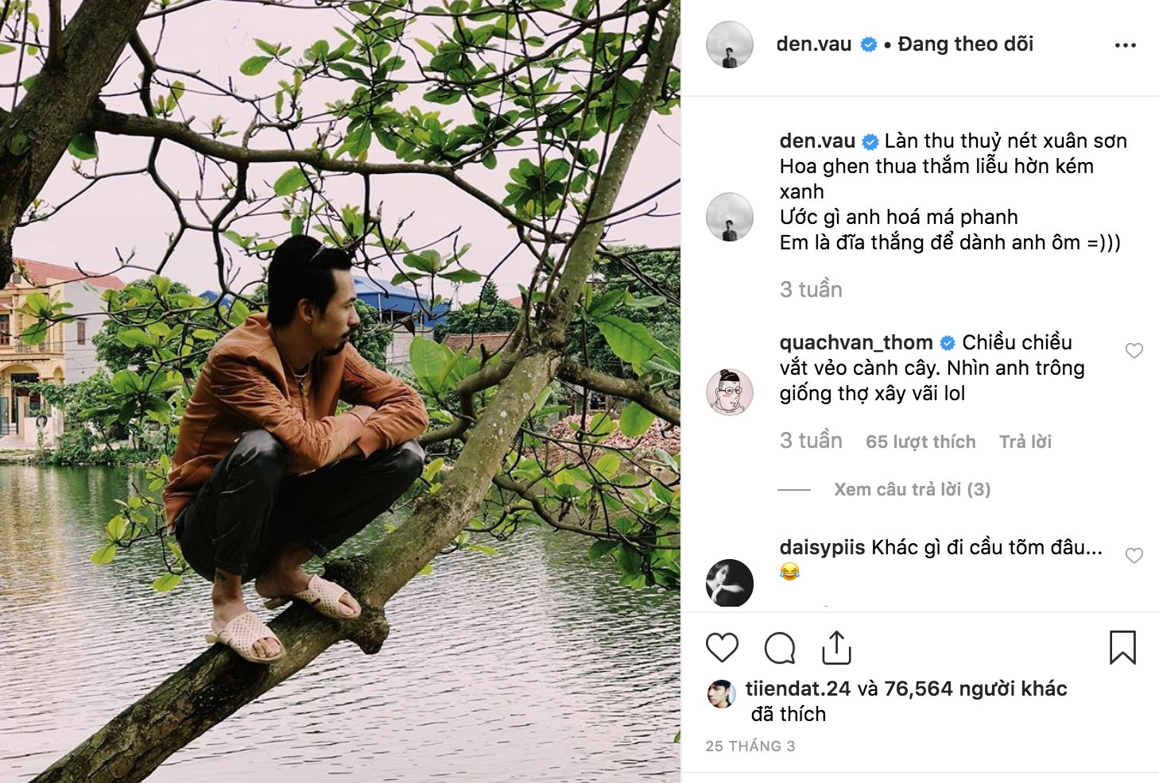Open the quachvan_thom username link
This screenshot has height=783, width=1159.
click(855, 343)
